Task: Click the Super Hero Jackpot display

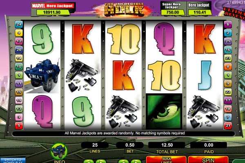Action: tap(173, 9)
